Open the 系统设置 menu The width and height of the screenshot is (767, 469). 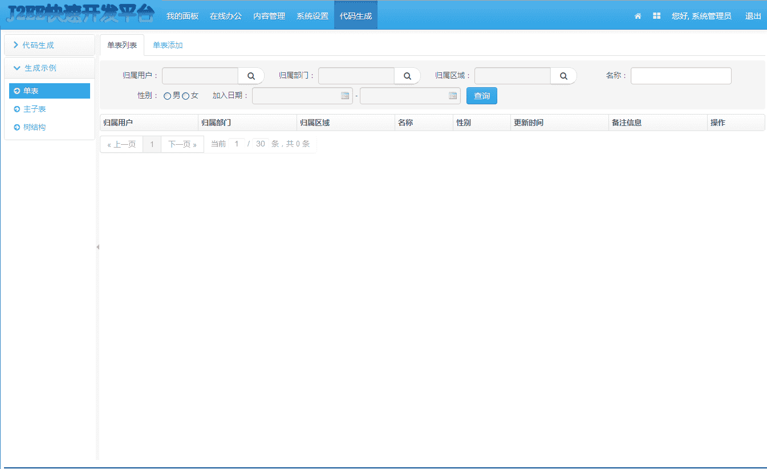[313, 16]
